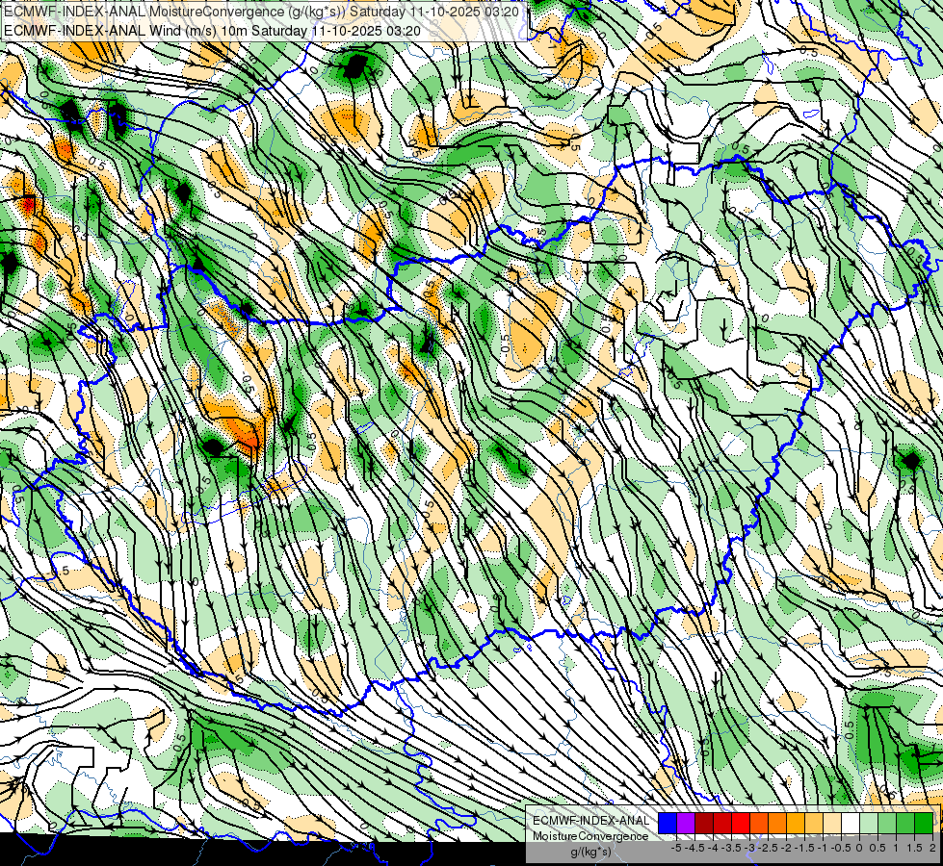The width and height of the screenshot is (943, 866).
Task: Click the legend tick label -3.5
Action: [731, 848]
